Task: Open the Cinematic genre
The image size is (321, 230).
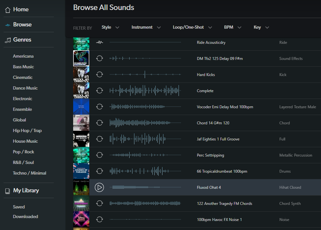Action: pyautogui.click(x=23, y=77)
